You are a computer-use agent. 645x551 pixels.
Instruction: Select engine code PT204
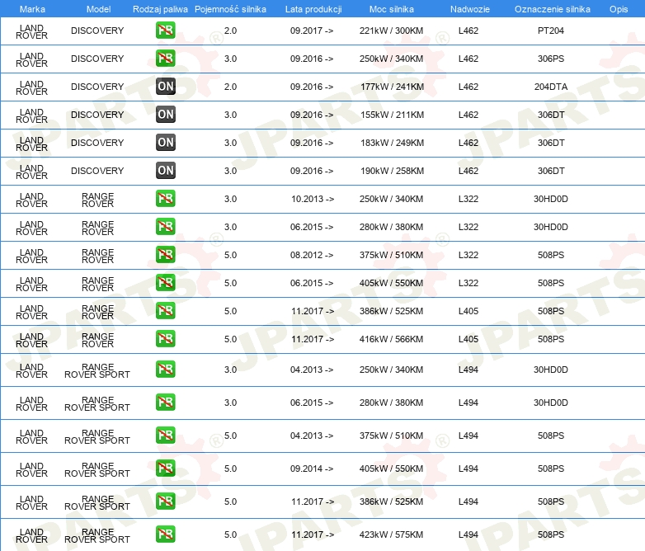(551, 31)
